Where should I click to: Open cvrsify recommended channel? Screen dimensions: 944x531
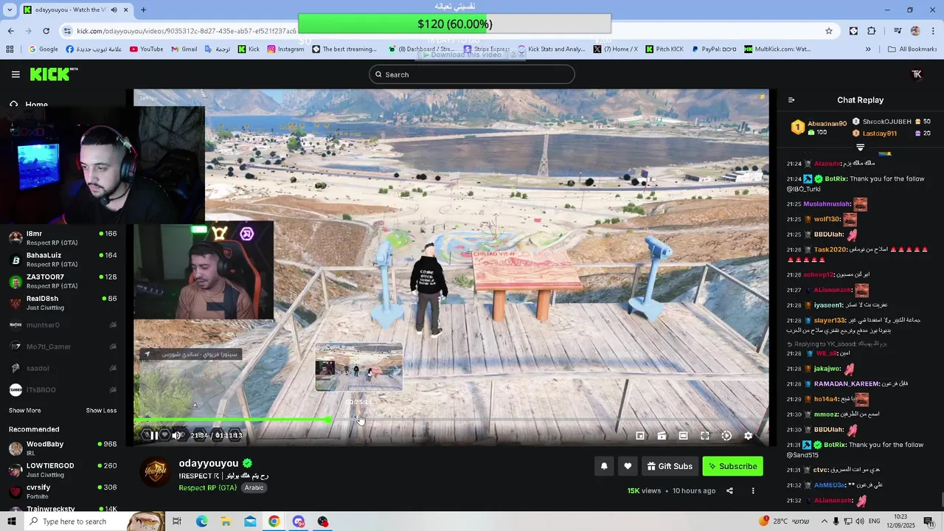pos(63,491)
